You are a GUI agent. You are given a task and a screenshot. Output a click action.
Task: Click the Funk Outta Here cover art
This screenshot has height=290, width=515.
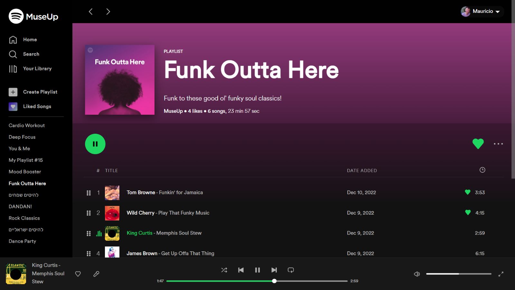[120, 80]
